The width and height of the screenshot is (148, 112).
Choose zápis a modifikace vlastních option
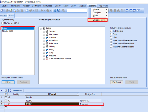coord(111,40)
